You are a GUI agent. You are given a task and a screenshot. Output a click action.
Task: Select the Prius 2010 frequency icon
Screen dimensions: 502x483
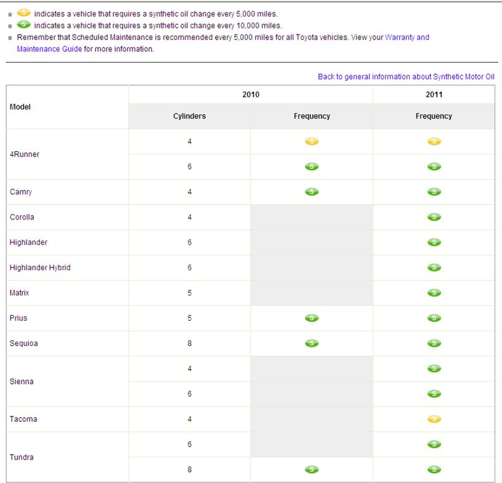tap(312, 318)
